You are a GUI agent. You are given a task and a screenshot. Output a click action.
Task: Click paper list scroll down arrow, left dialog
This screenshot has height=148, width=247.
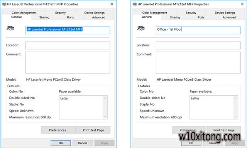[105, 116]
